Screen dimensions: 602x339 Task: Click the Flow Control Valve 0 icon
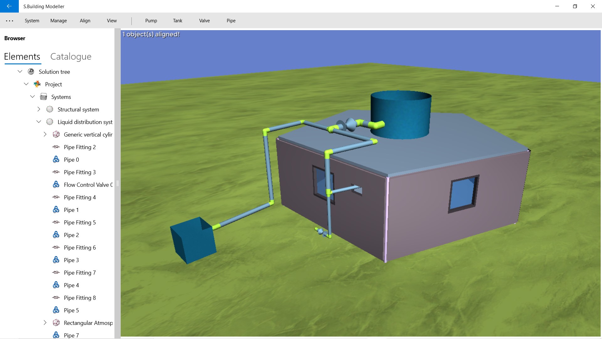[x=56, y=185]
